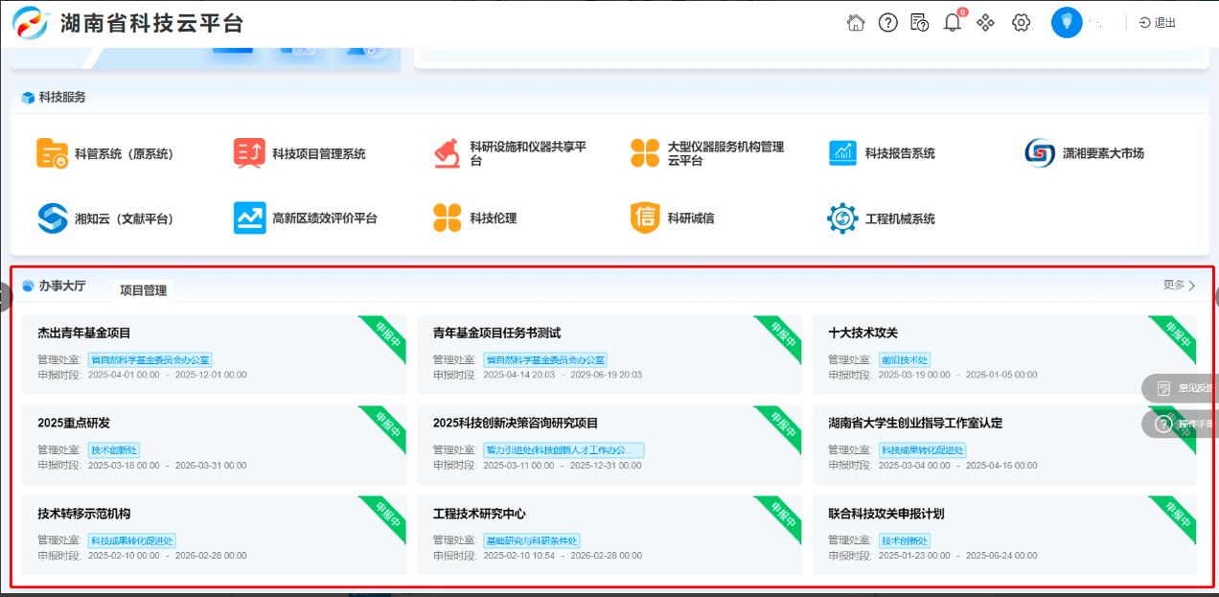The image size is (1219, 597).
Task: Click the user avatar
Action: tap(1067, 23)
